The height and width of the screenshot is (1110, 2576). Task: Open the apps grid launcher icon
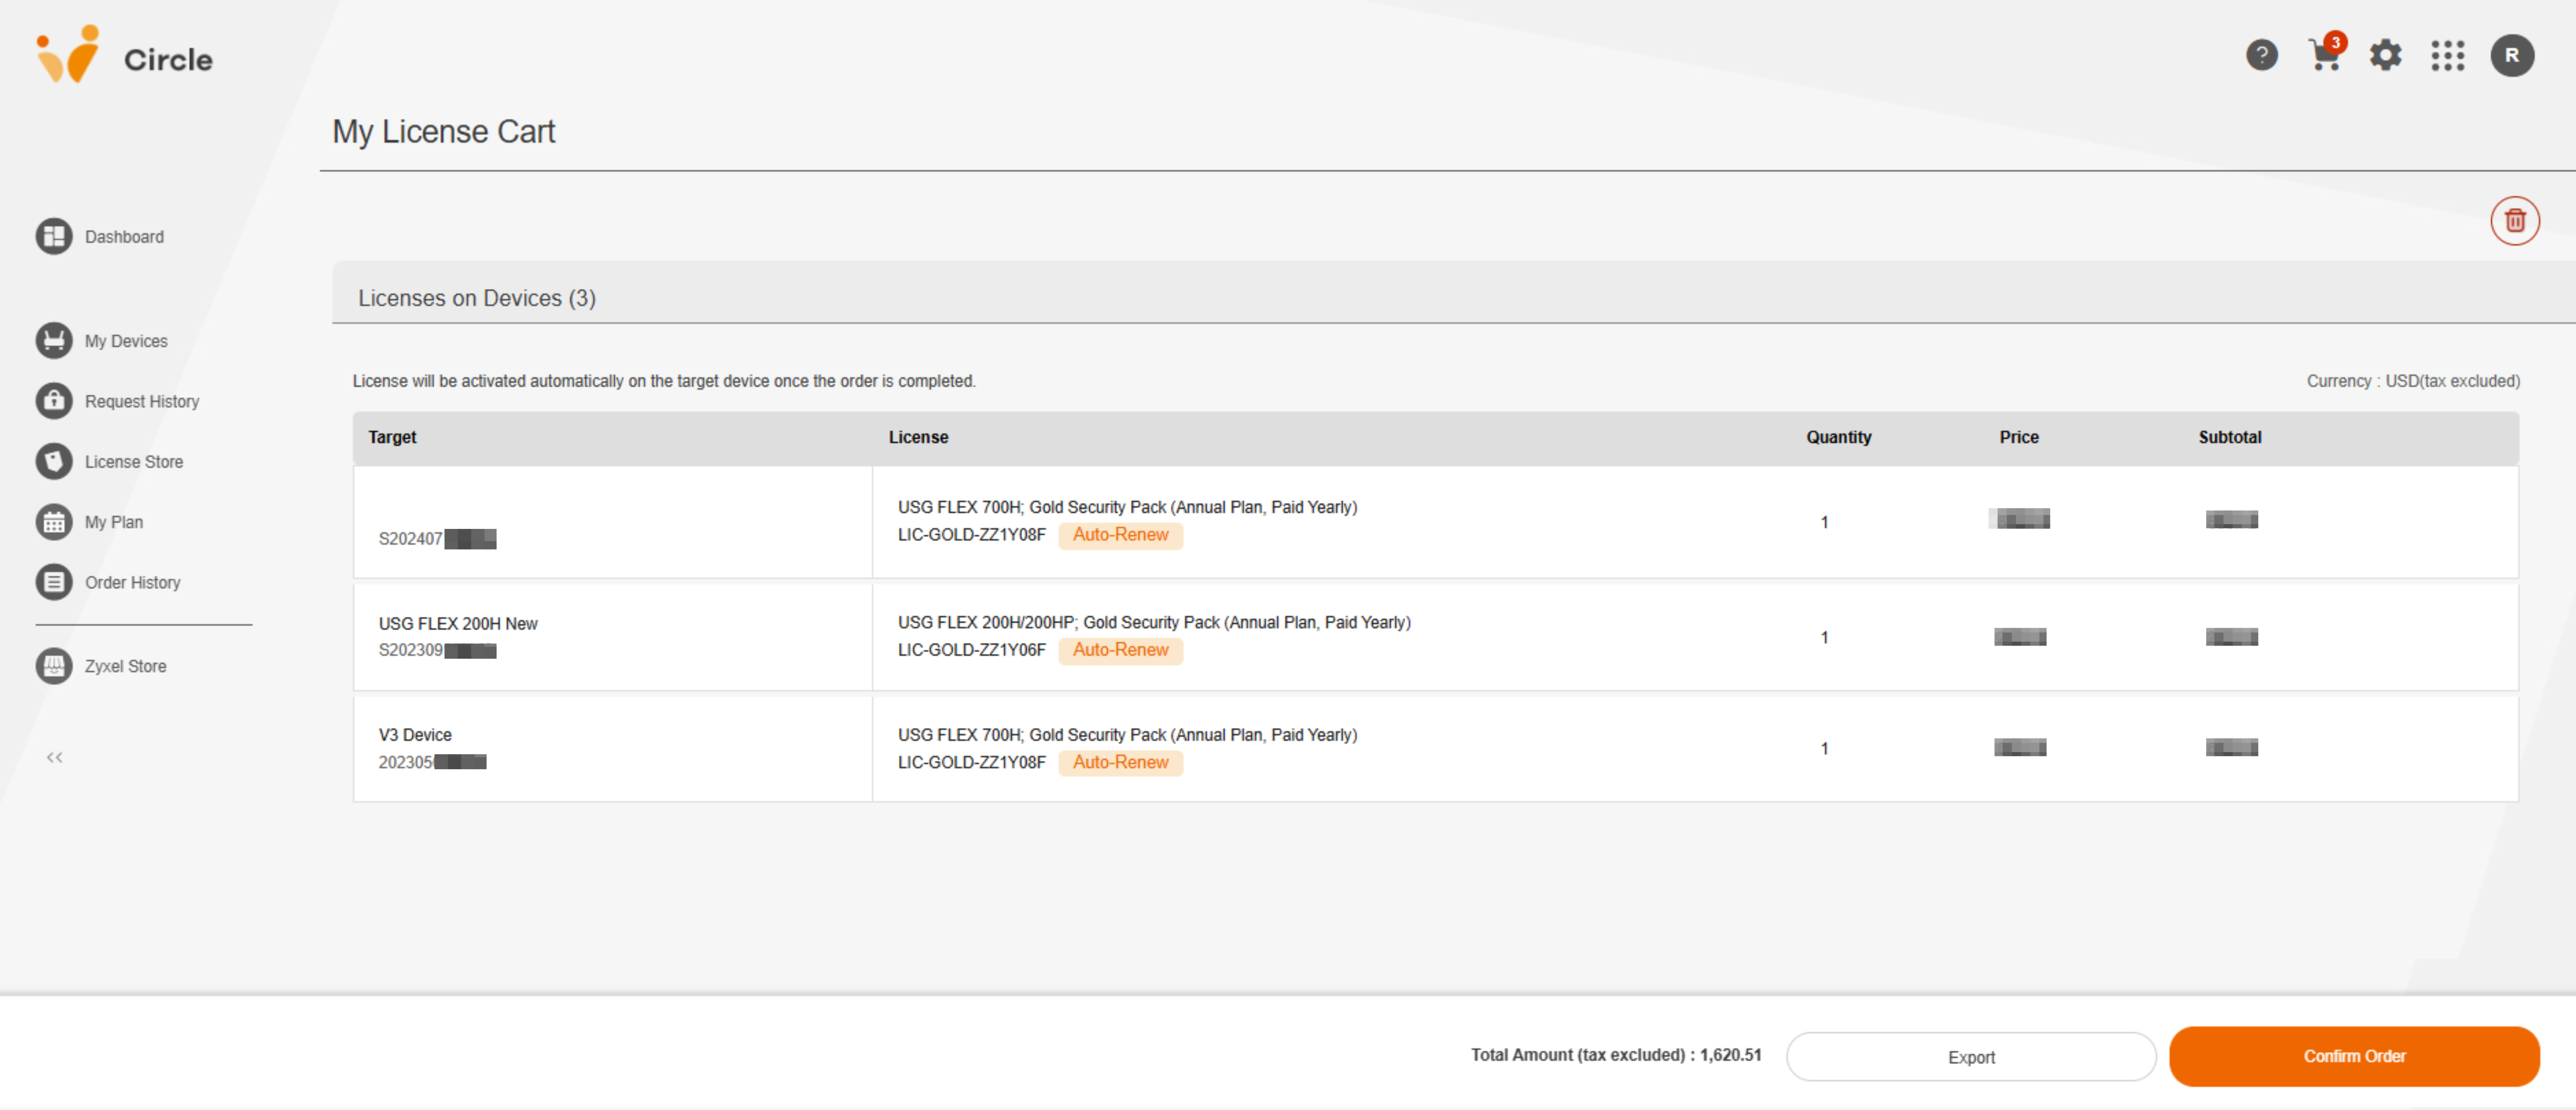pyautogui.click(x=2448, y=55)
